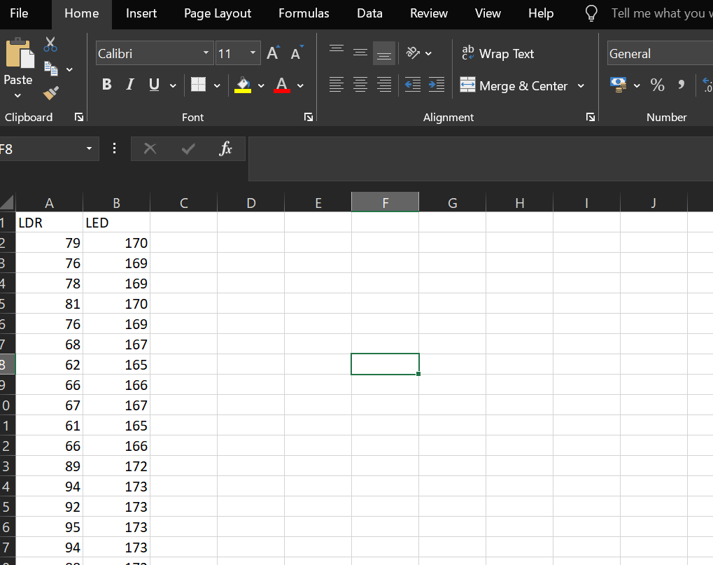Select the Format Painter brush

51,93
